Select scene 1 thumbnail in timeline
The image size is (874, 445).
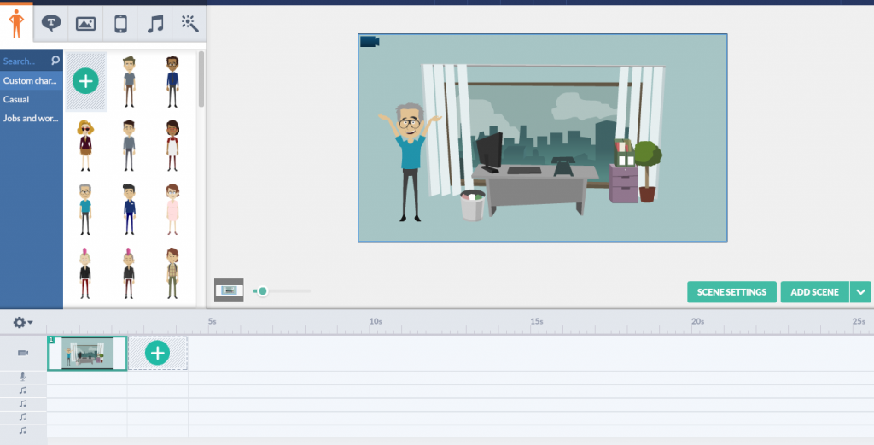coord(87,353)
